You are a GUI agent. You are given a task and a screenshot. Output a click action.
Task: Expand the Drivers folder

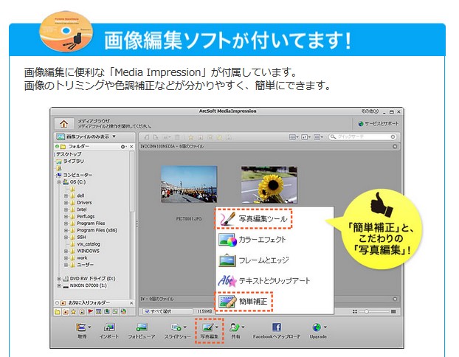point(66,203)
